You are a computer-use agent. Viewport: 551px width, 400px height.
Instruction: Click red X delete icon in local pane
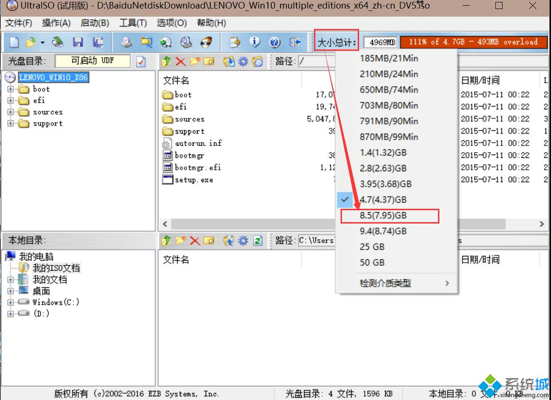coord(195,241)
